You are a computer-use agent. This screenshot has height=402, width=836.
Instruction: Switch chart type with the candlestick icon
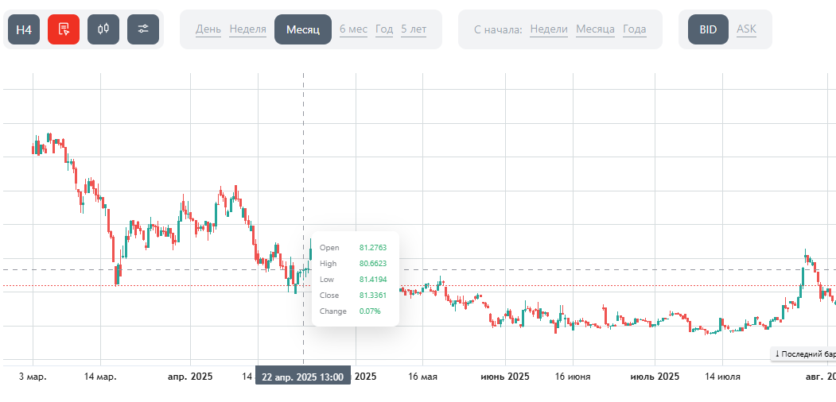[103, 29]
